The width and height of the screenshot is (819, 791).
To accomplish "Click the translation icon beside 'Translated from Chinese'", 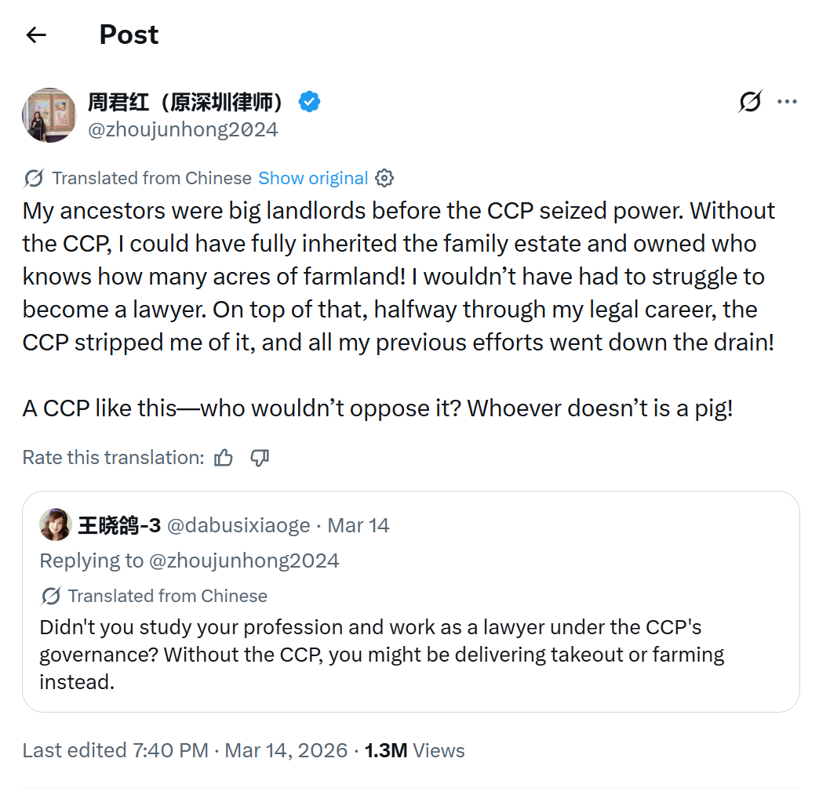I will pyautogui.click(x=34, y=178).
